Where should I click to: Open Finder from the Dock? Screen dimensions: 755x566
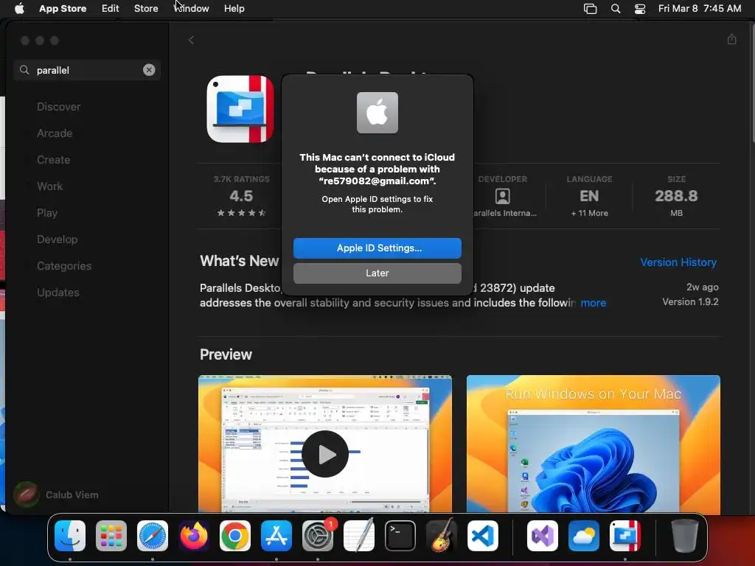[70, 536]
